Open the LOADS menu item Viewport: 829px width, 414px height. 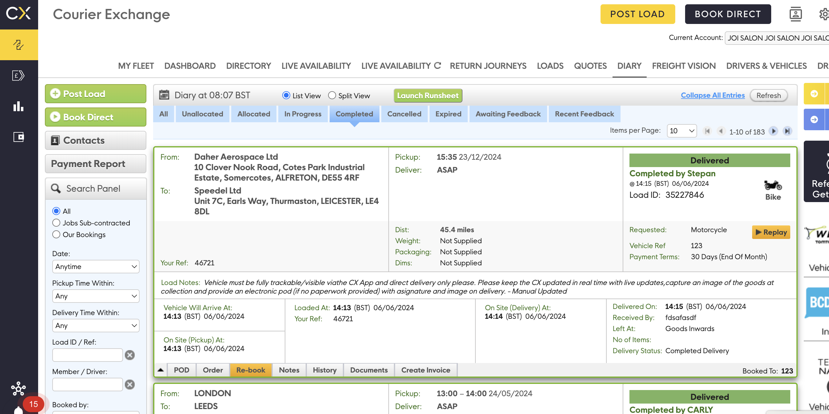[x=550, y=66]
